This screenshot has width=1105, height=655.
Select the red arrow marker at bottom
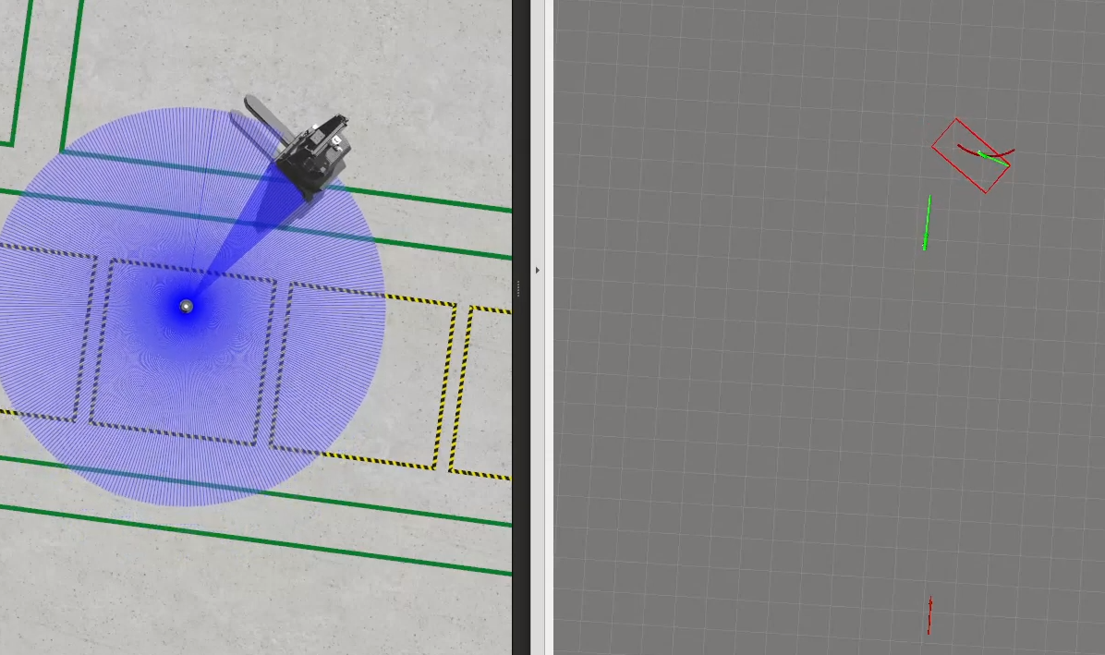[x=930, y=615]
